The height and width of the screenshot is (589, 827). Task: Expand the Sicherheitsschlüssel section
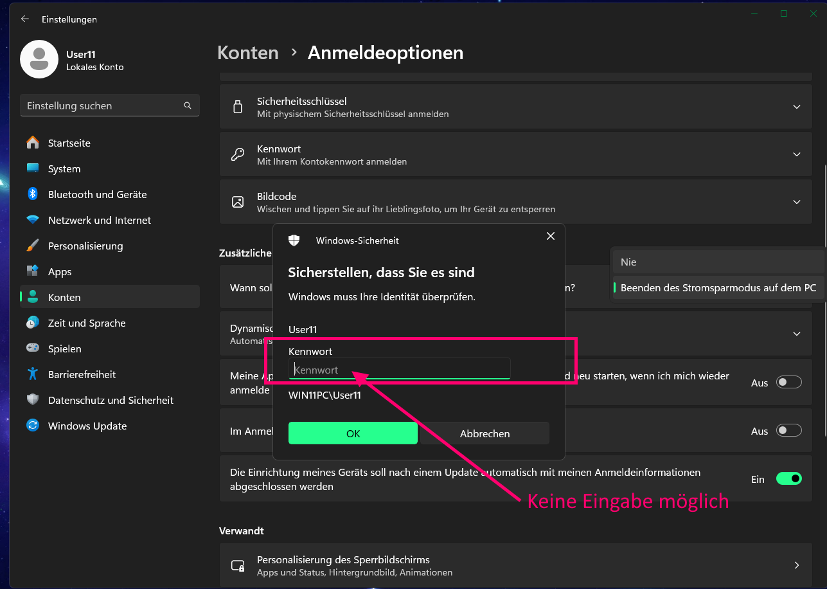797,107
